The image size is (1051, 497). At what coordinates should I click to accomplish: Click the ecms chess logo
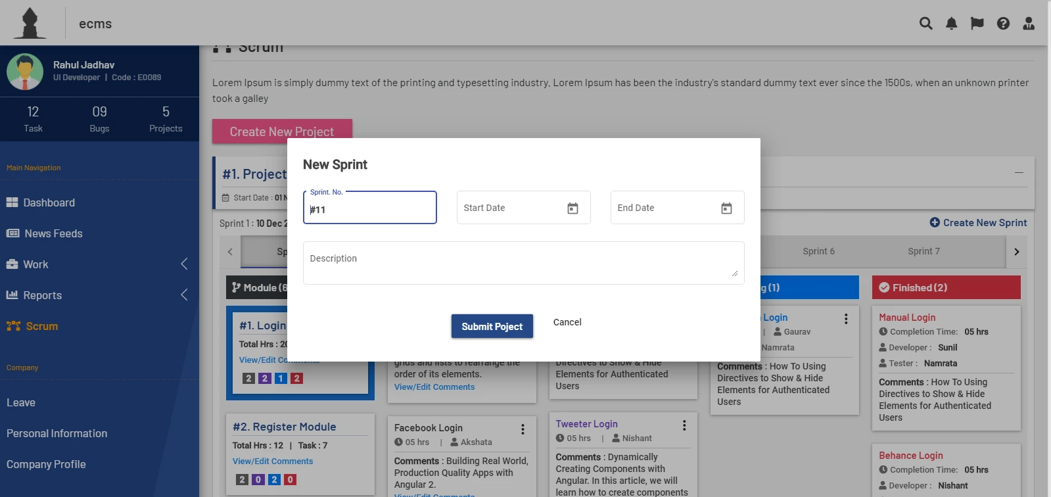pyautogui.click(x=30, y=23)
